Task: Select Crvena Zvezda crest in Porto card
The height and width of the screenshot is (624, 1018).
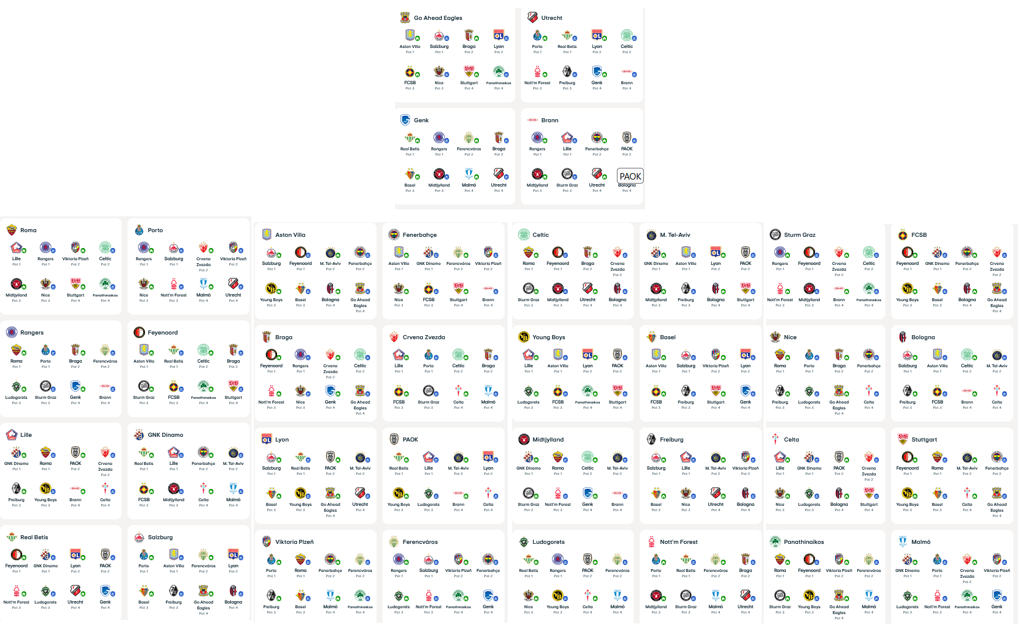Action: [202, 248]
